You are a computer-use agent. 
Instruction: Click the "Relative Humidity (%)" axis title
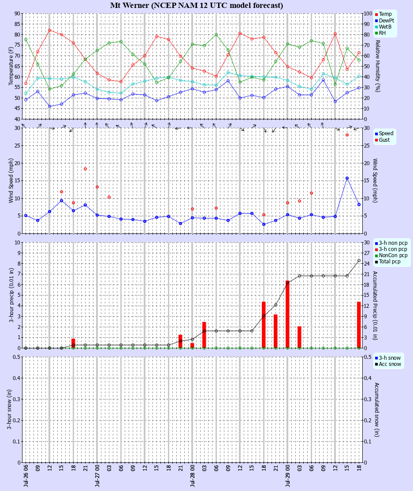coord(377,66)
